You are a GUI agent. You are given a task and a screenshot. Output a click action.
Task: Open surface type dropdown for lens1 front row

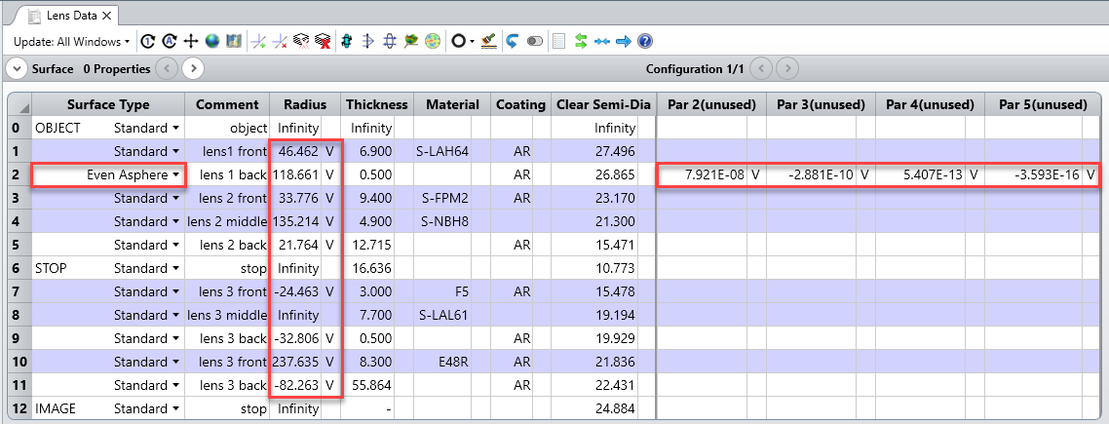(174, 151)
